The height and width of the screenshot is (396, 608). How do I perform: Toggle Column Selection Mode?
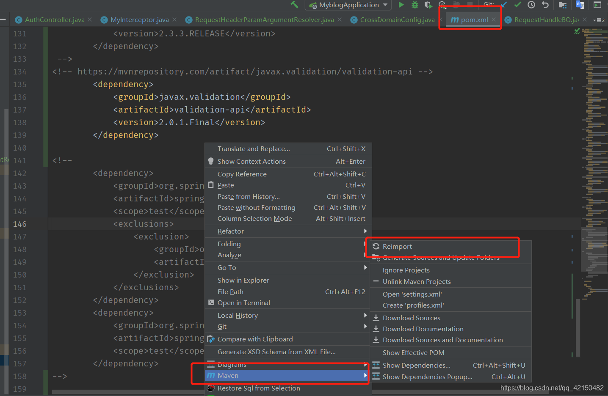point(288,219)
